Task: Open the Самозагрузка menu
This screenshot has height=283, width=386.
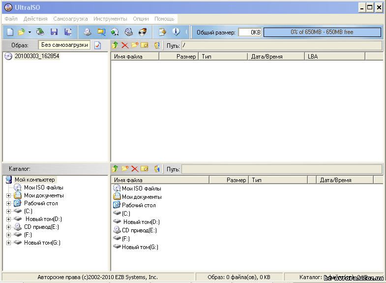Action: 70,19
